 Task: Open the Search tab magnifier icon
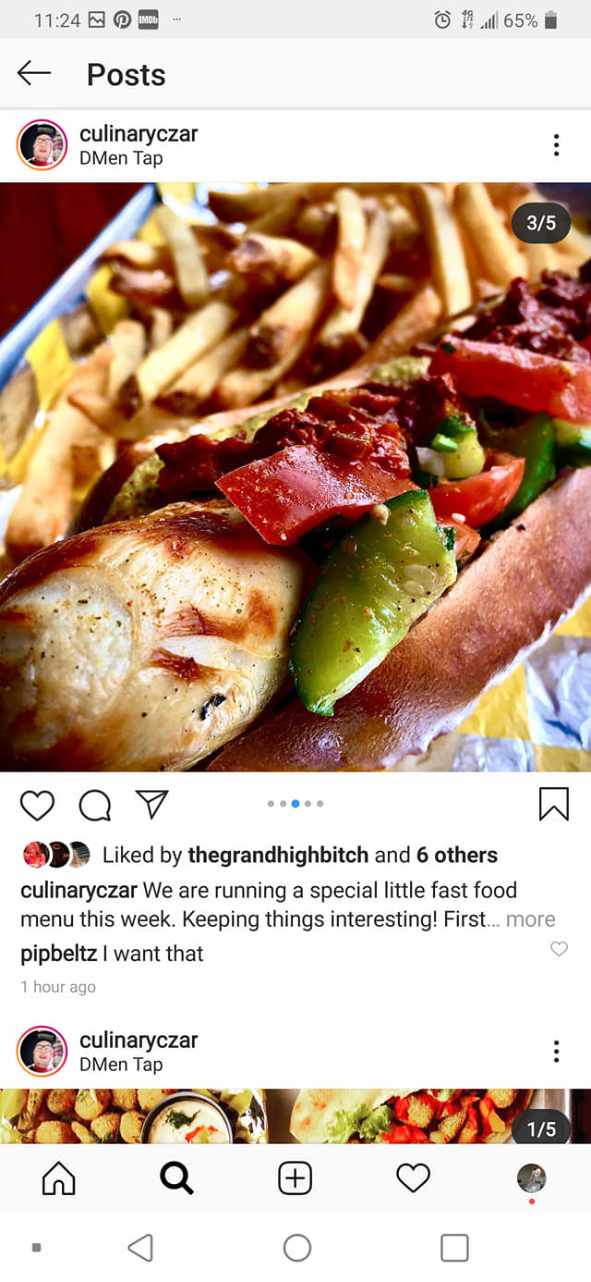[x=176, y=1178]
